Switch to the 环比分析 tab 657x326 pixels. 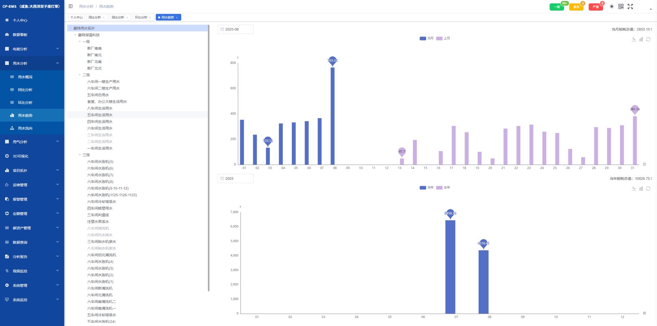click(143, 17)
